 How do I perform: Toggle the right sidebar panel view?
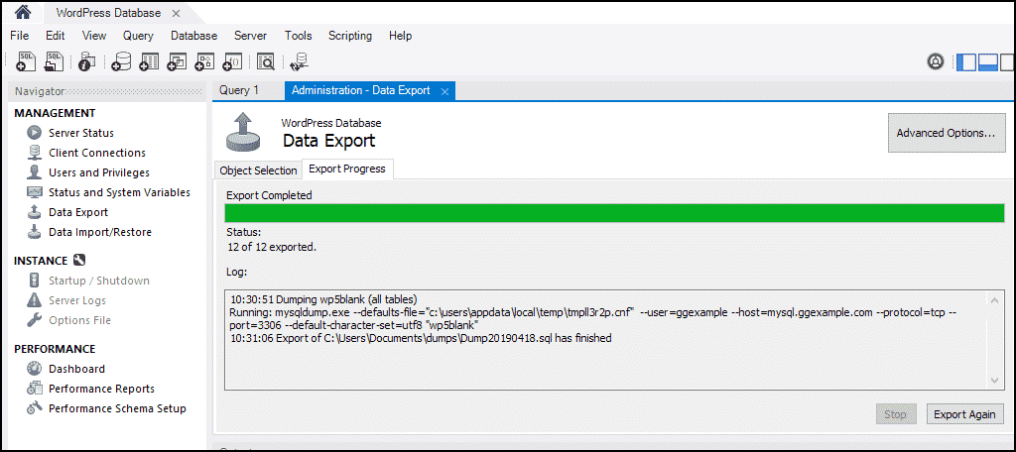pos(1008,62)
